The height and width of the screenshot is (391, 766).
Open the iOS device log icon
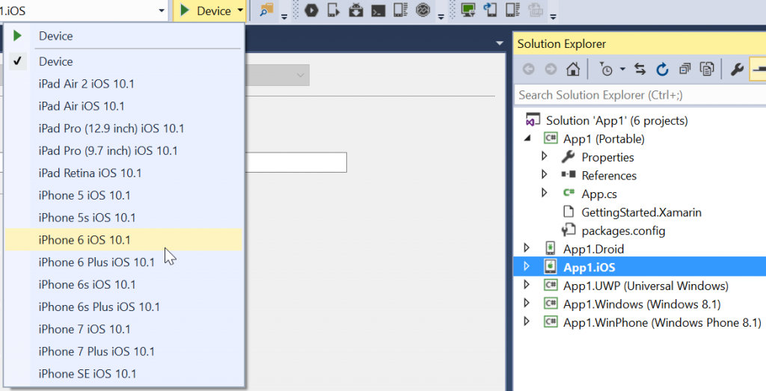pos(512,10)
